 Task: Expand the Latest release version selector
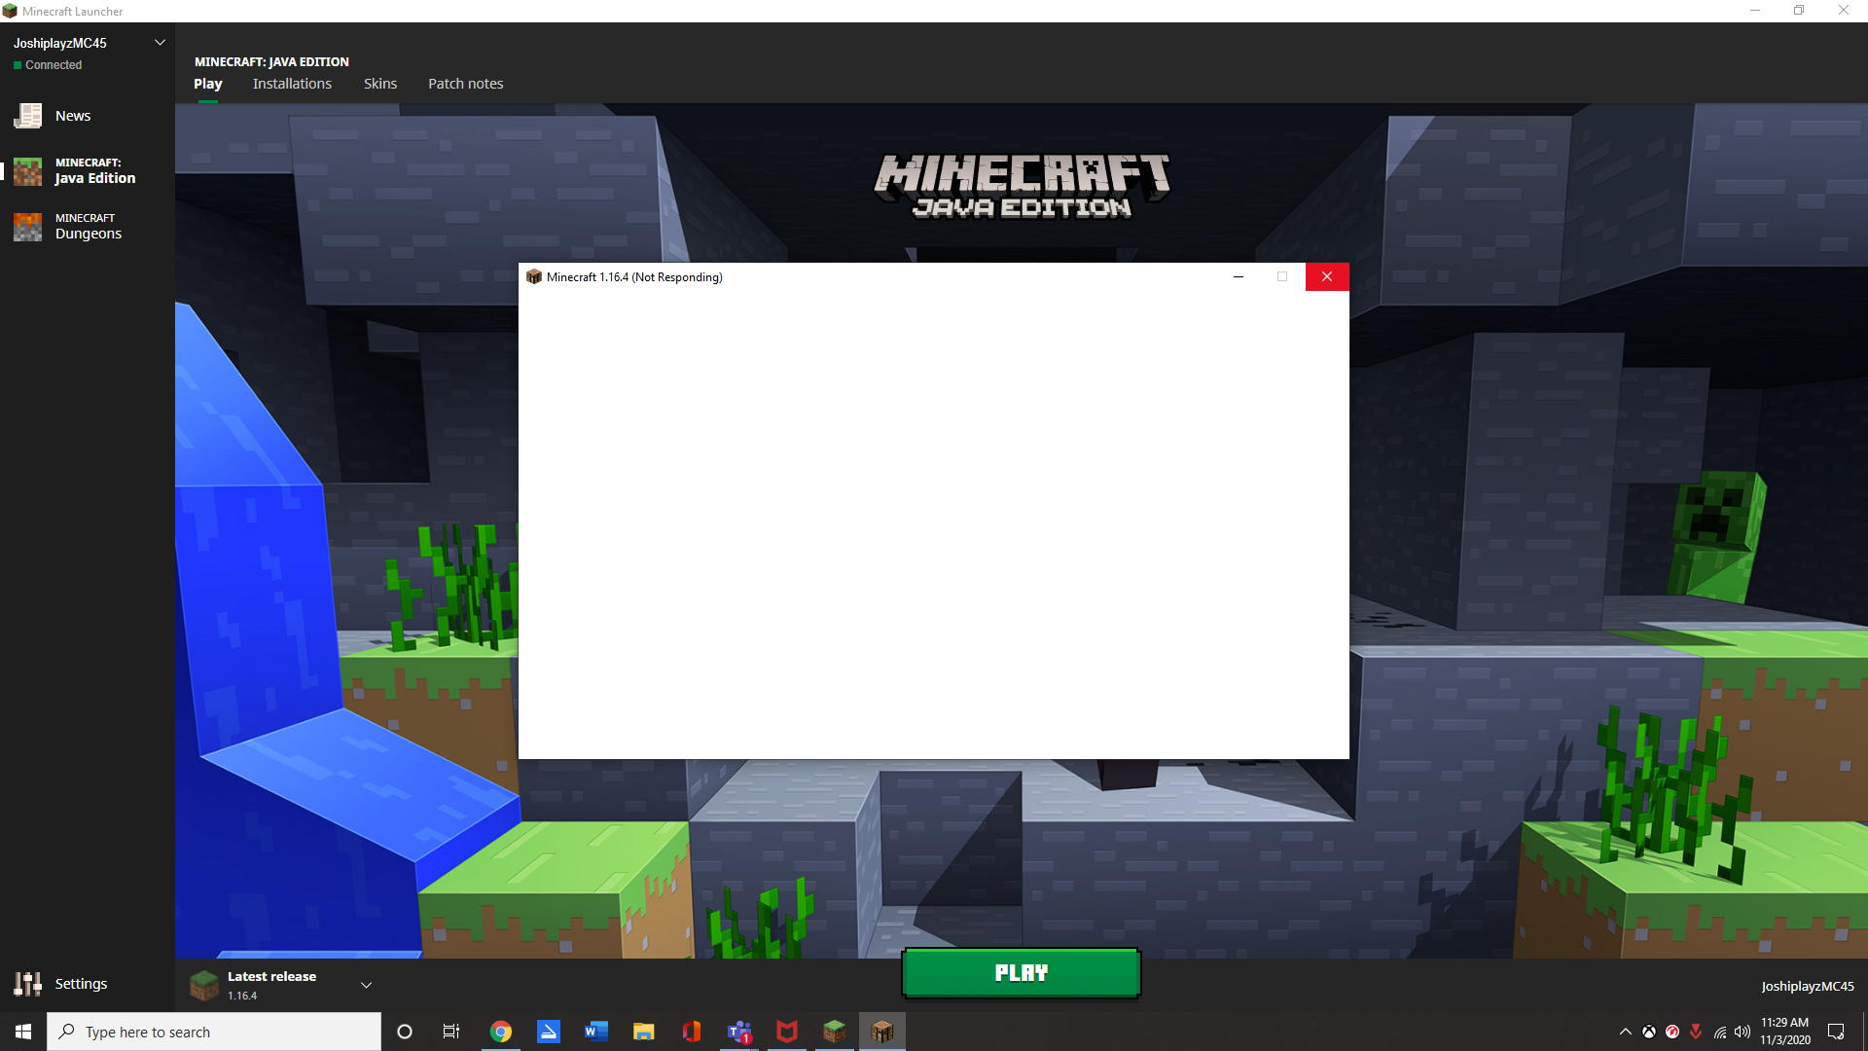pyautogui.click(x=367, y=985)
